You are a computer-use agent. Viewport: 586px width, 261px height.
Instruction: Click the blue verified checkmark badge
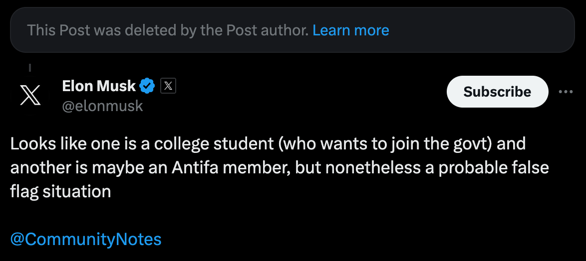(x=147, y=86)
